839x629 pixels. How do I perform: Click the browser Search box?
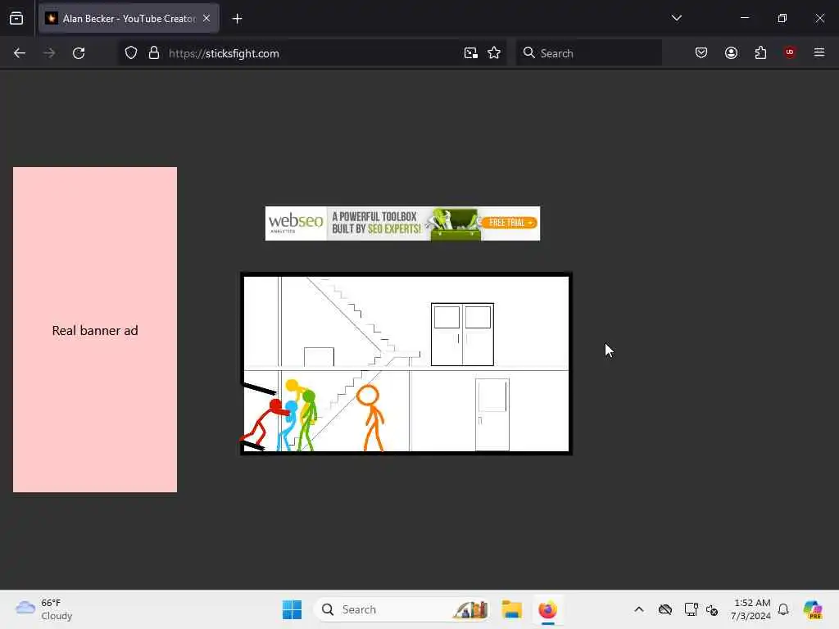(588, 53)
